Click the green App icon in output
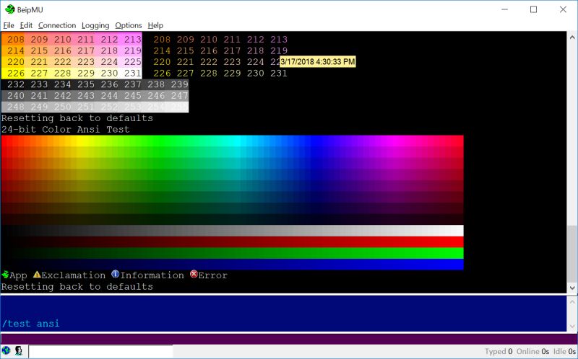The height and width of the screenshot is (359, 578). (x=5, y=275)
